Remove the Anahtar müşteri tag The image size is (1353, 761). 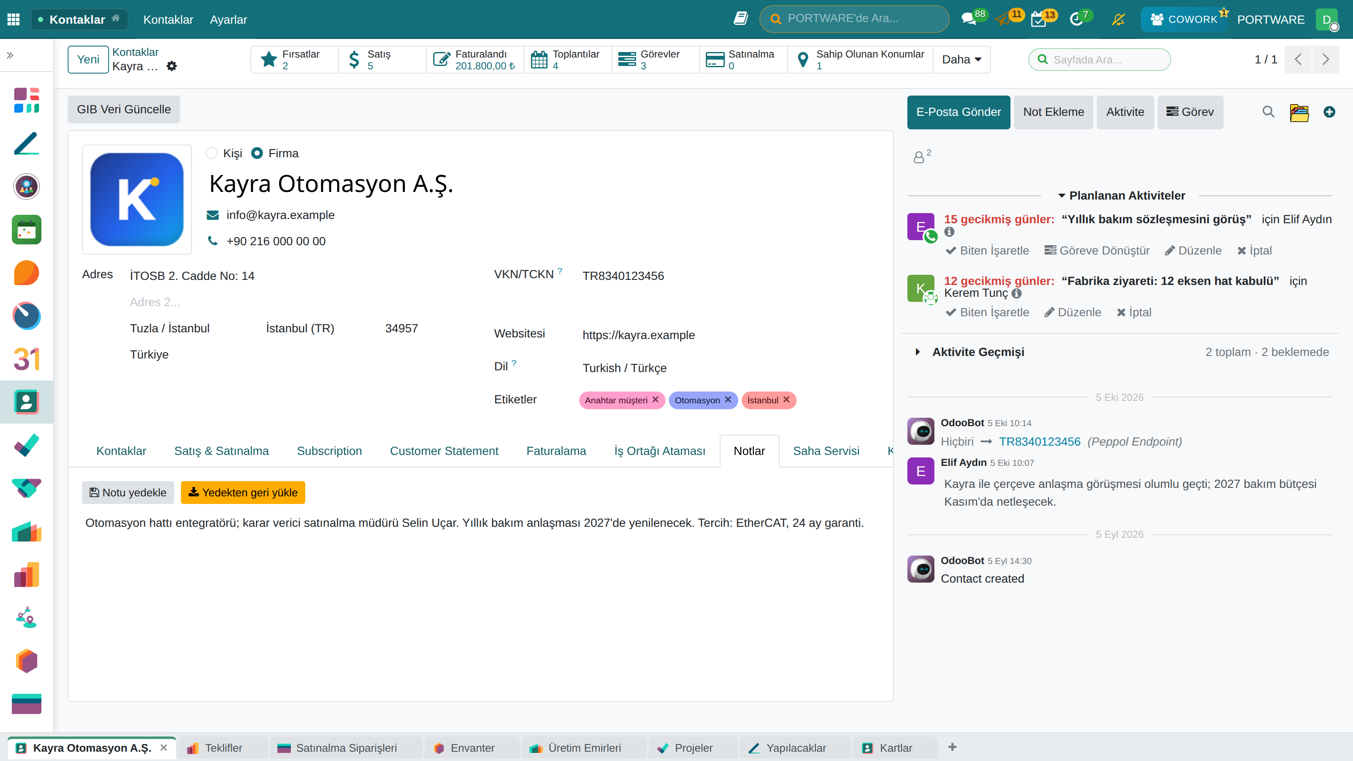tap(655, 400)
